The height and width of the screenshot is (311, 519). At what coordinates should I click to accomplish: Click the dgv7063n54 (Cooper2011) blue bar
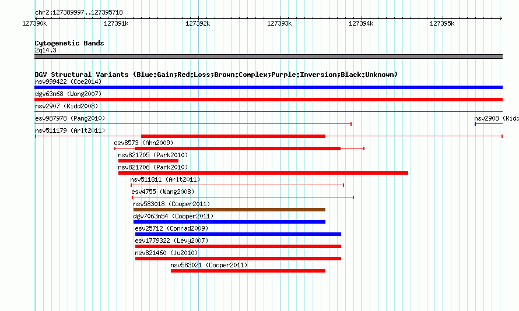click(229, 222)
